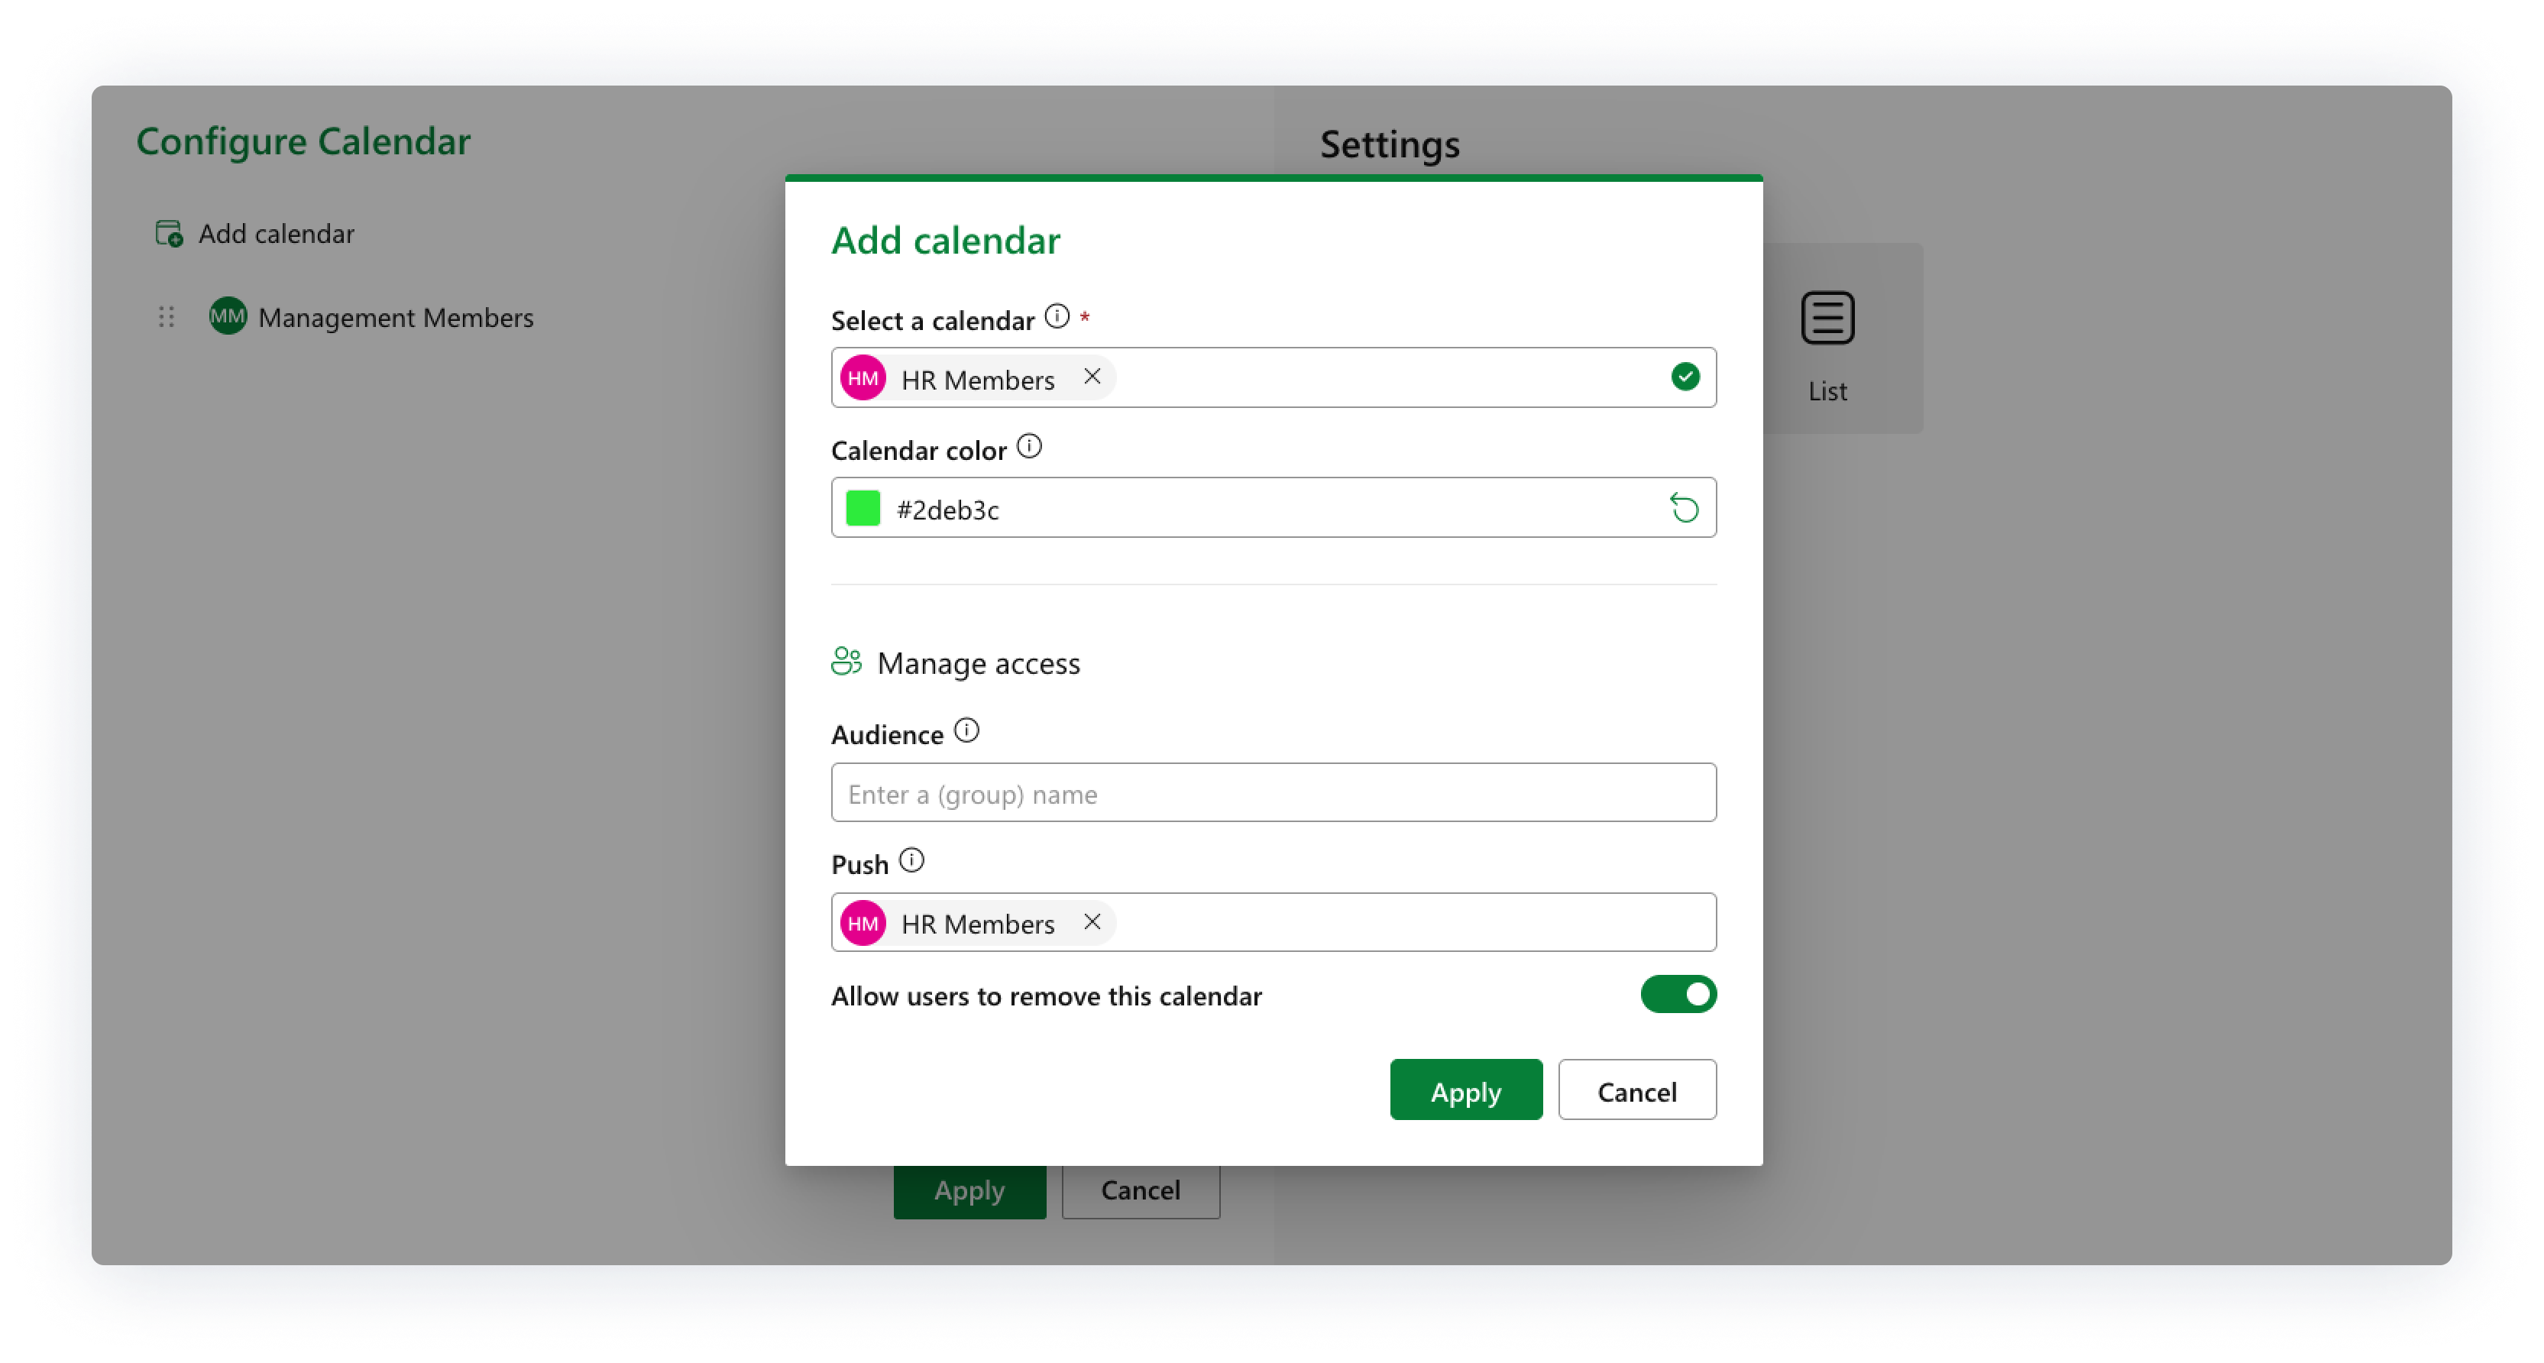The height and width of the screenshot is (1363, 2544).
Task: Select the Management Members calendar entry
Action: tap(394, 318)
